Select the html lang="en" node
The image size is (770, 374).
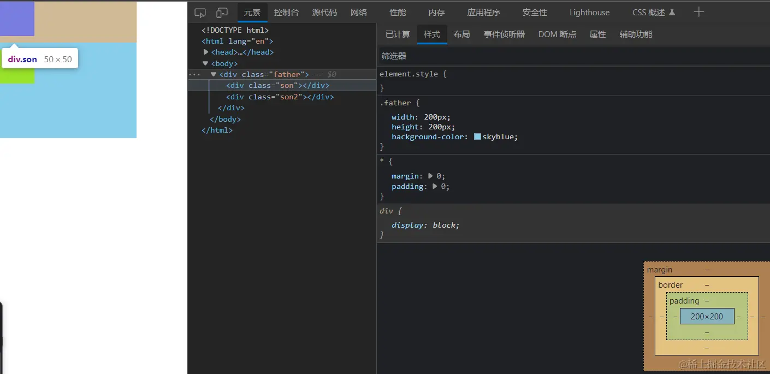coord(237,41)
